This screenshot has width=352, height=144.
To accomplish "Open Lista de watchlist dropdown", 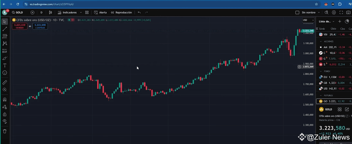I will [x=327, y=21].
